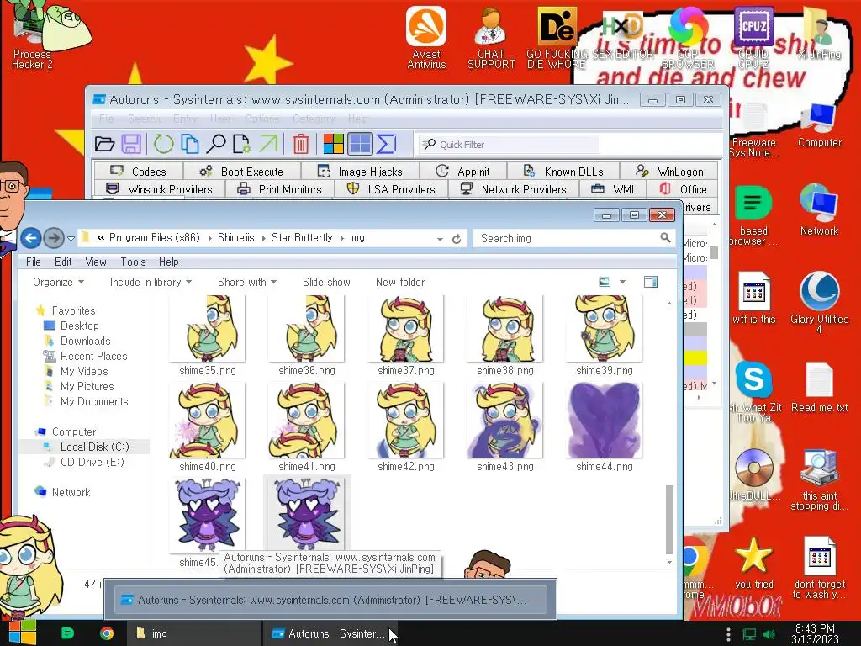Open the LSA Providers tab
Viewport: 861px width, 646px height.
[391, 189]
